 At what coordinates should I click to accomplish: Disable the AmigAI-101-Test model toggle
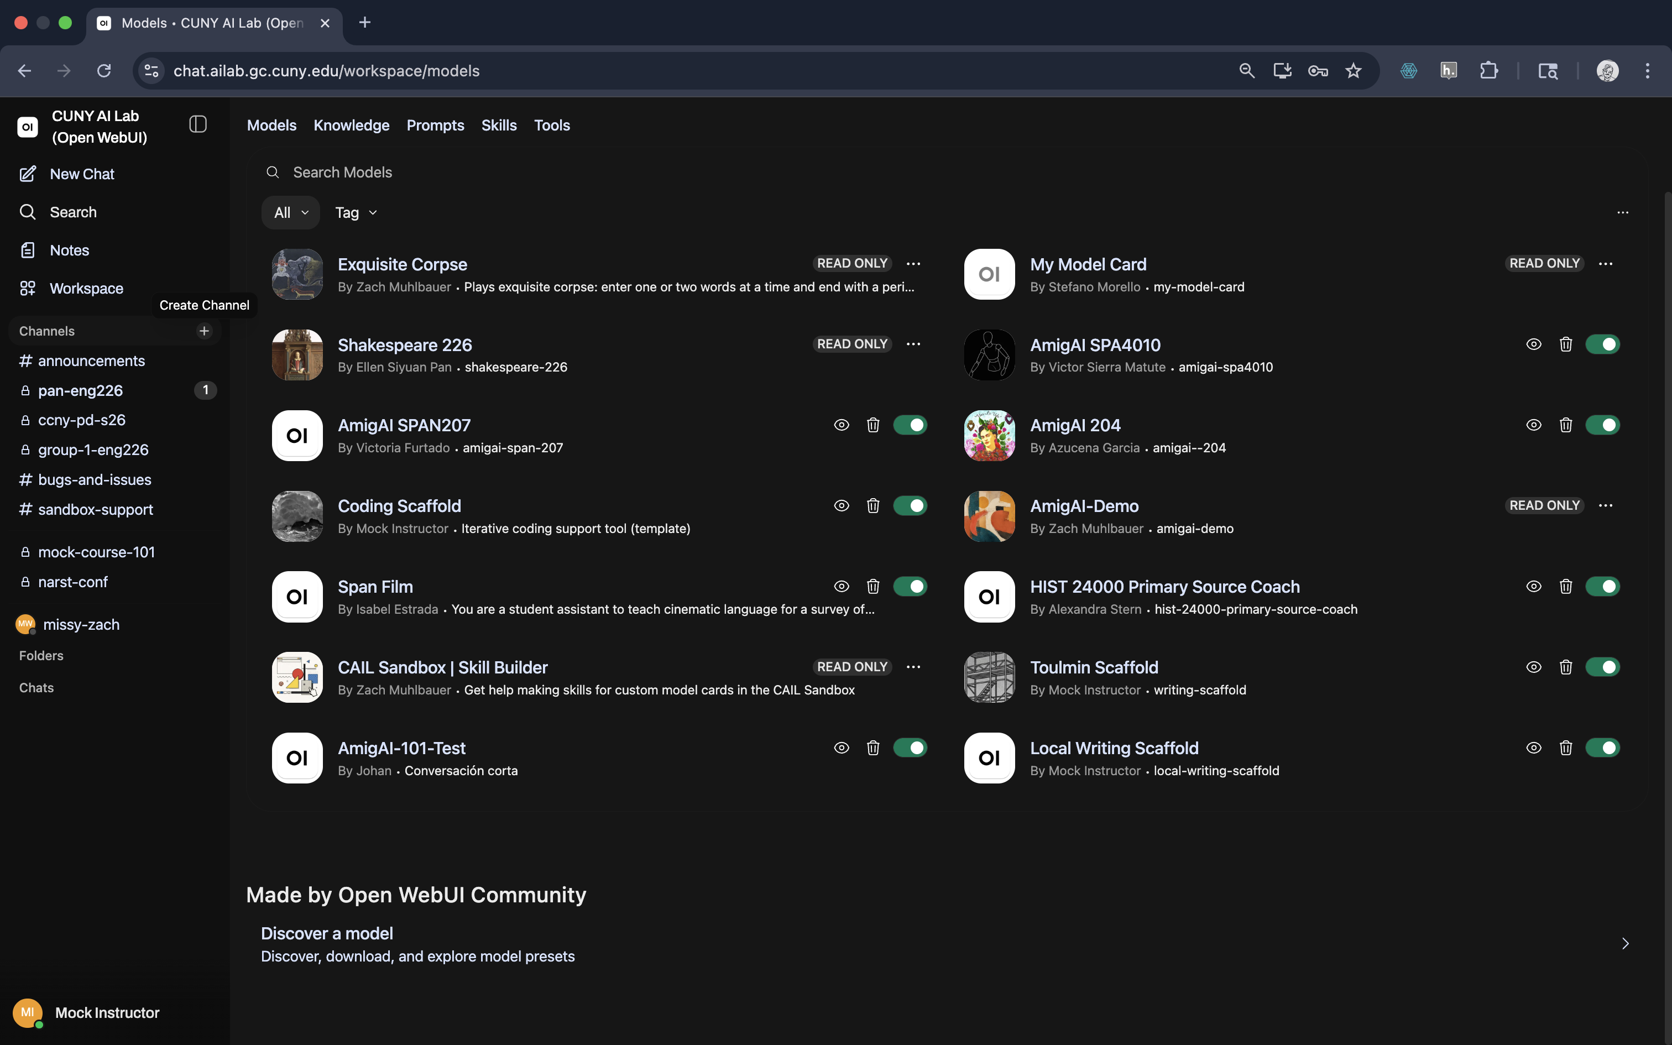[x=910, y=748]
